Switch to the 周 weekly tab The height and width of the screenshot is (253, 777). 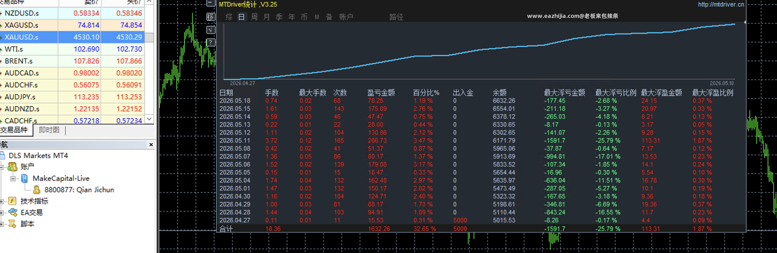254,17
